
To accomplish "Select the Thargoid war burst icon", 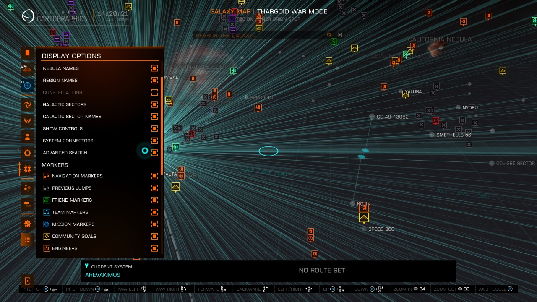I will 27,169.
